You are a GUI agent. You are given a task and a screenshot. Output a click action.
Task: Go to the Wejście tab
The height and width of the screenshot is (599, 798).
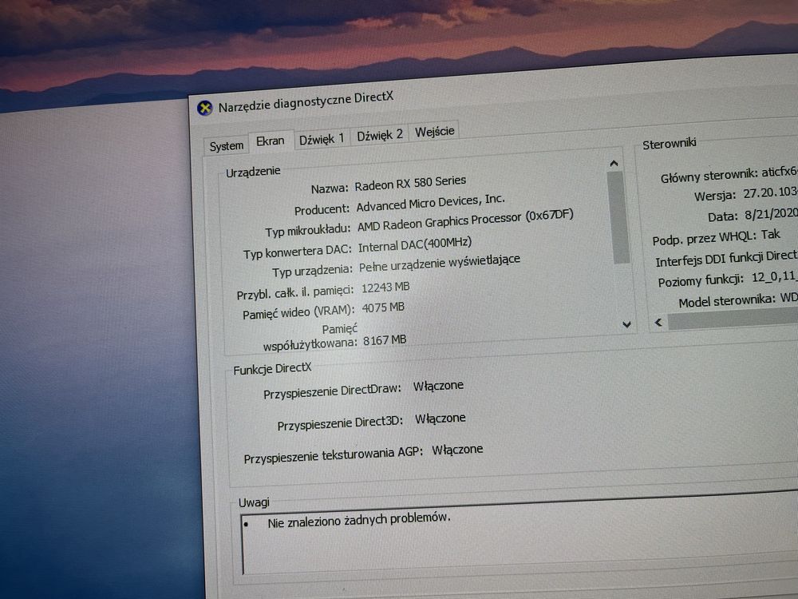tap(435, 132)
